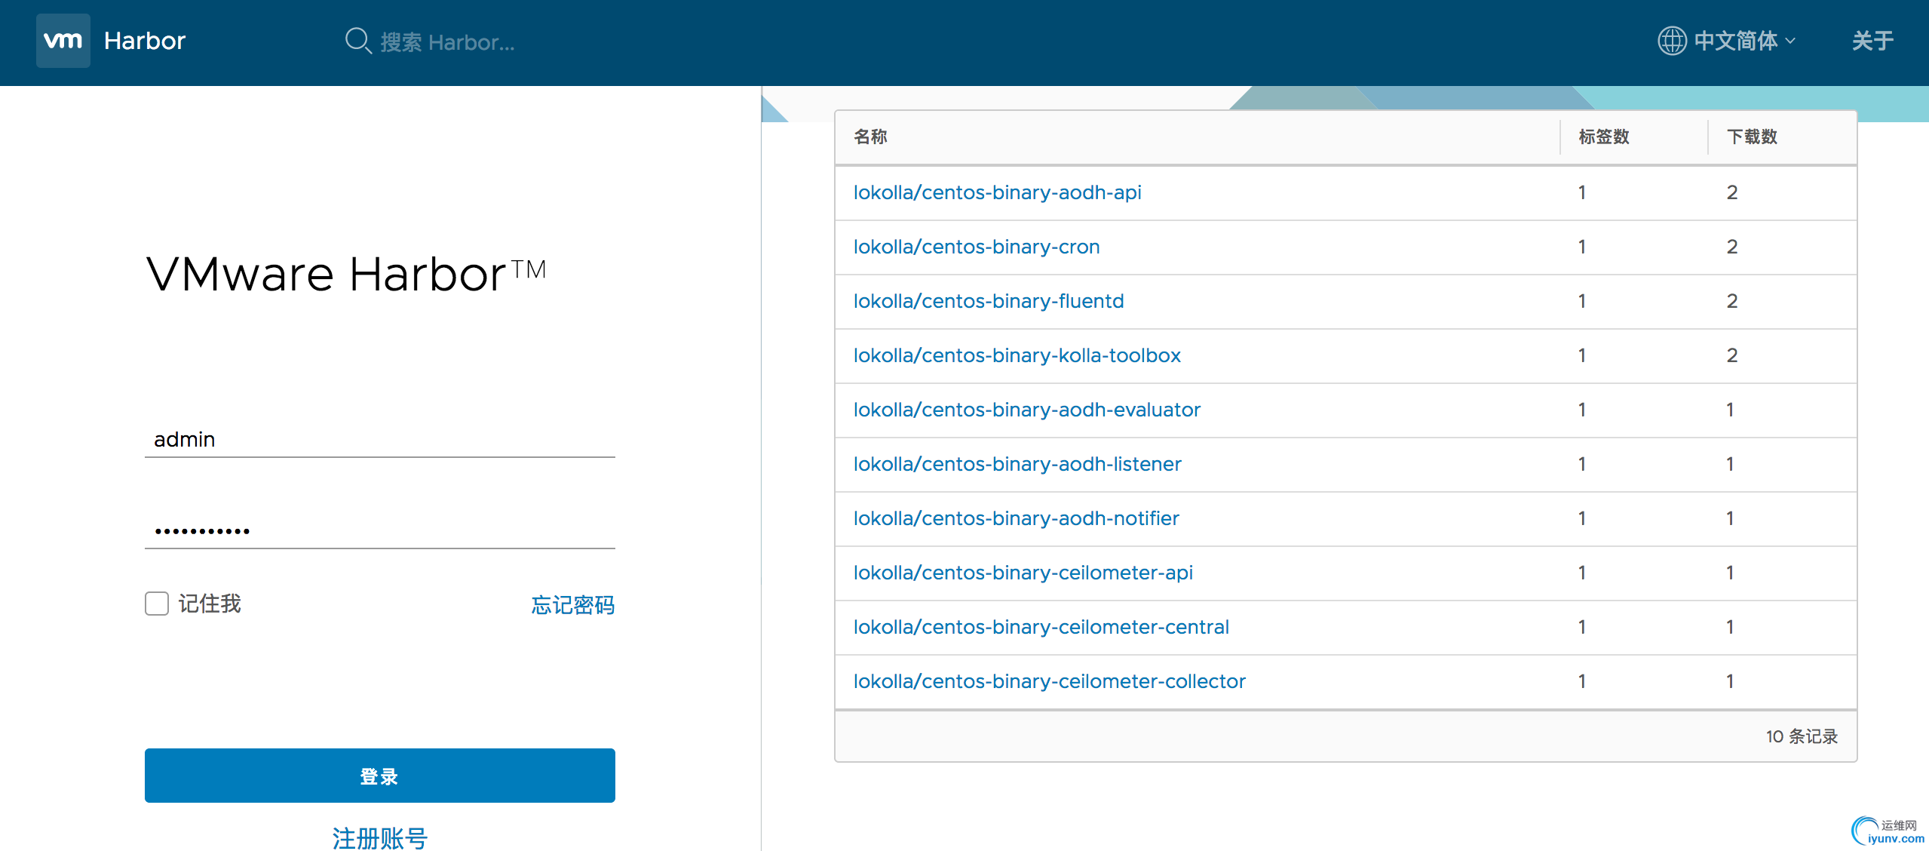
Task: Click the search magnifier icon
Action: pyautogui.click(x=358, y=41)
